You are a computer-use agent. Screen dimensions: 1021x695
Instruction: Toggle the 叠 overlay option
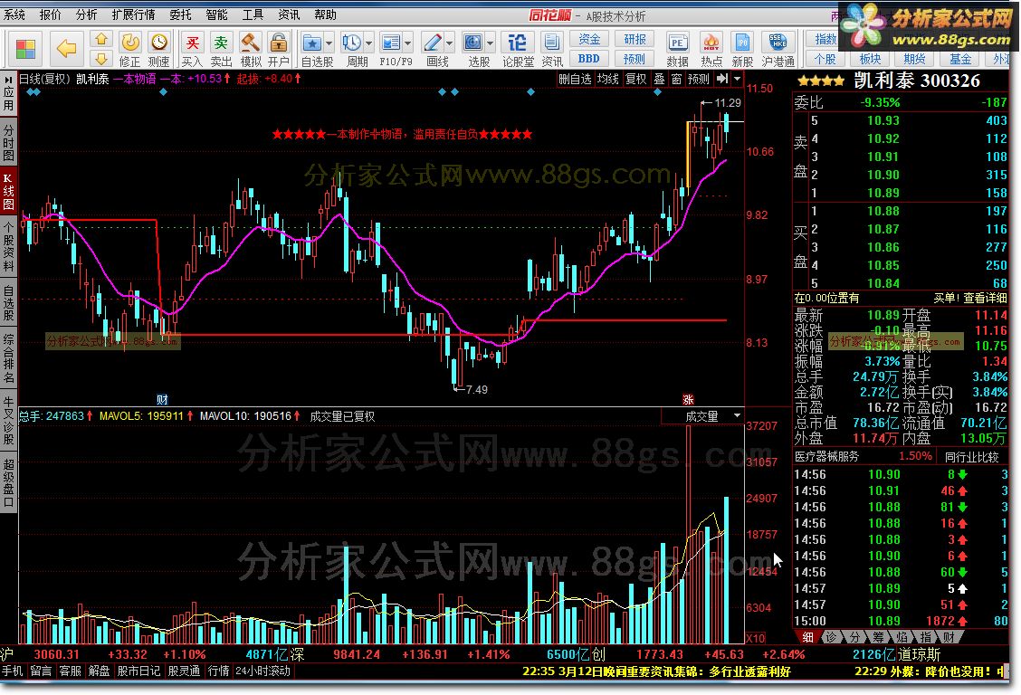point(660,79)
